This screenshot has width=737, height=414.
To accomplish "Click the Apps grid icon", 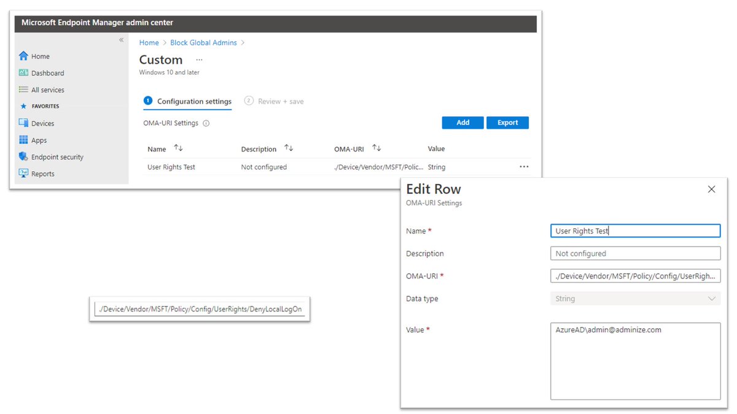I will pyautogui.click(x=23, y=140).
